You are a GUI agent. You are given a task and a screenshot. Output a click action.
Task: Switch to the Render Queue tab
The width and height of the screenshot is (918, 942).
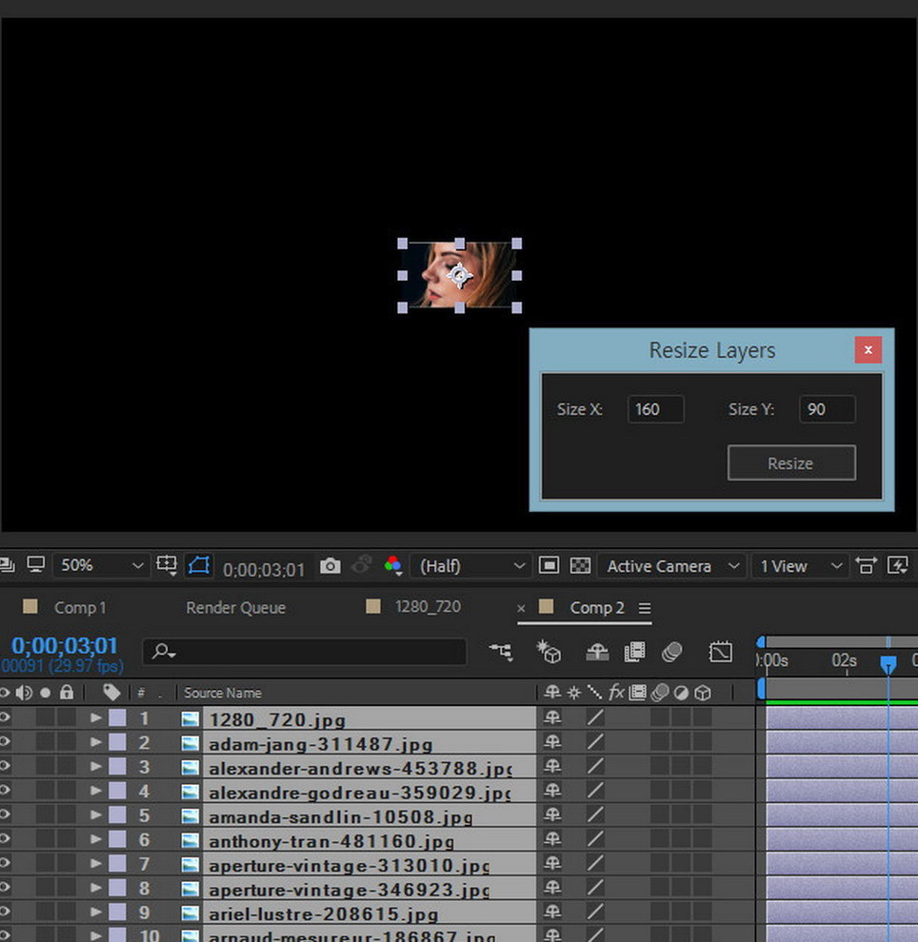(x=235, y=608)
